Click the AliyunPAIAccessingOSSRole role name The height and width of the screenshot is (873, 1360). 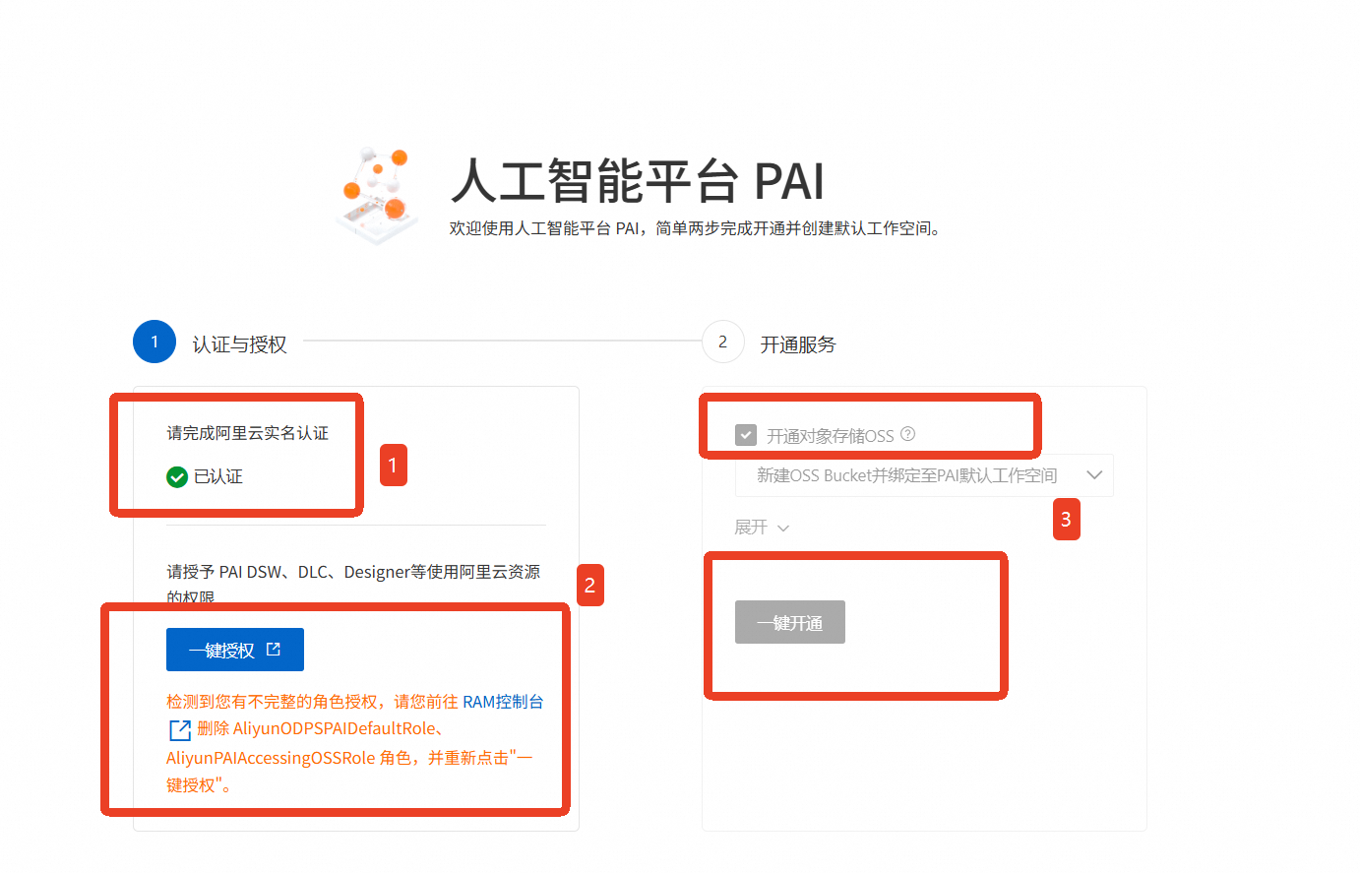click(271, 758)
